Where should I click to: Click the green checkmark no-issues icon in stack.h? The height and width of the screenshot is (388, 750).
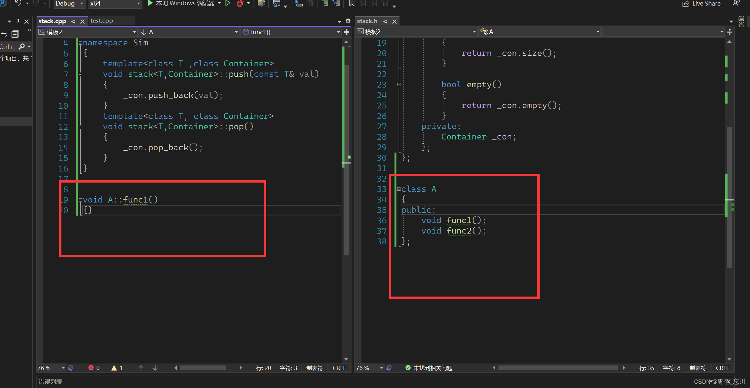[x=408, y=368]
